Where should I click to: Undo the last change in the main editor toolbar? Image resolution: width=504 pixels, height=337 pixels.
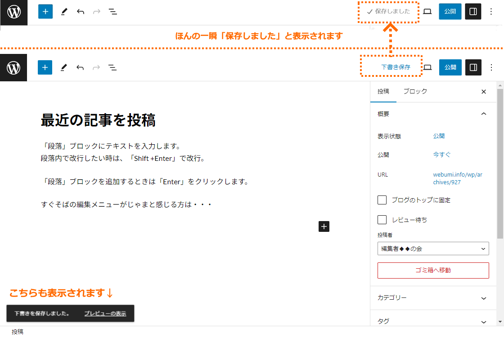pyautogui.click(x=80, y=67)
